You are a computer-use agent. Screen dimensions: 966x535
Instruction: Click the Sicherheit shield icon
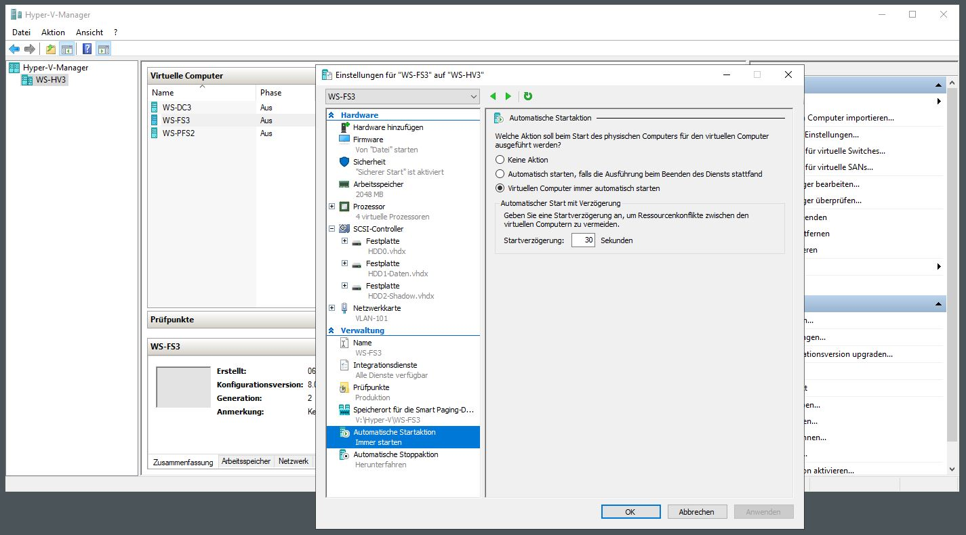coord(344,162)
